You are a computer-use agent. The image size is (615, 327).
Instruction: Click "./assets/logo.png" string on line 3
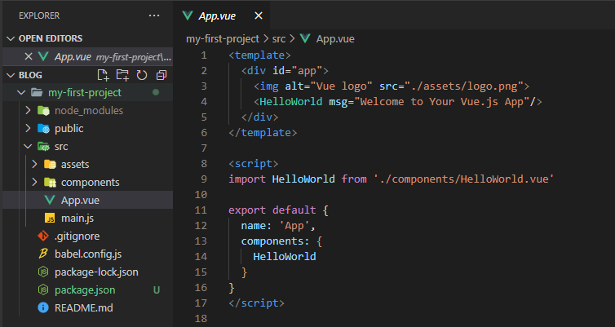[463, 86]
